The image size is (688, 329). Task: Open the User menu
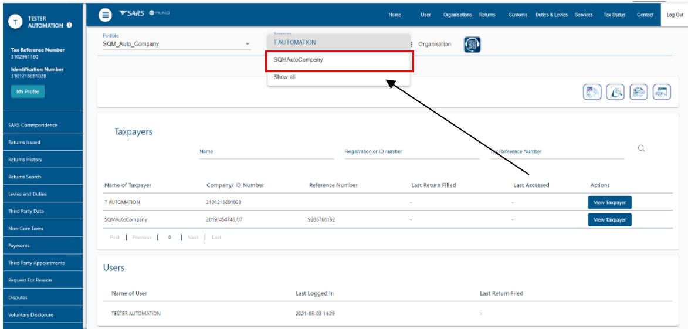coord(426,15)
